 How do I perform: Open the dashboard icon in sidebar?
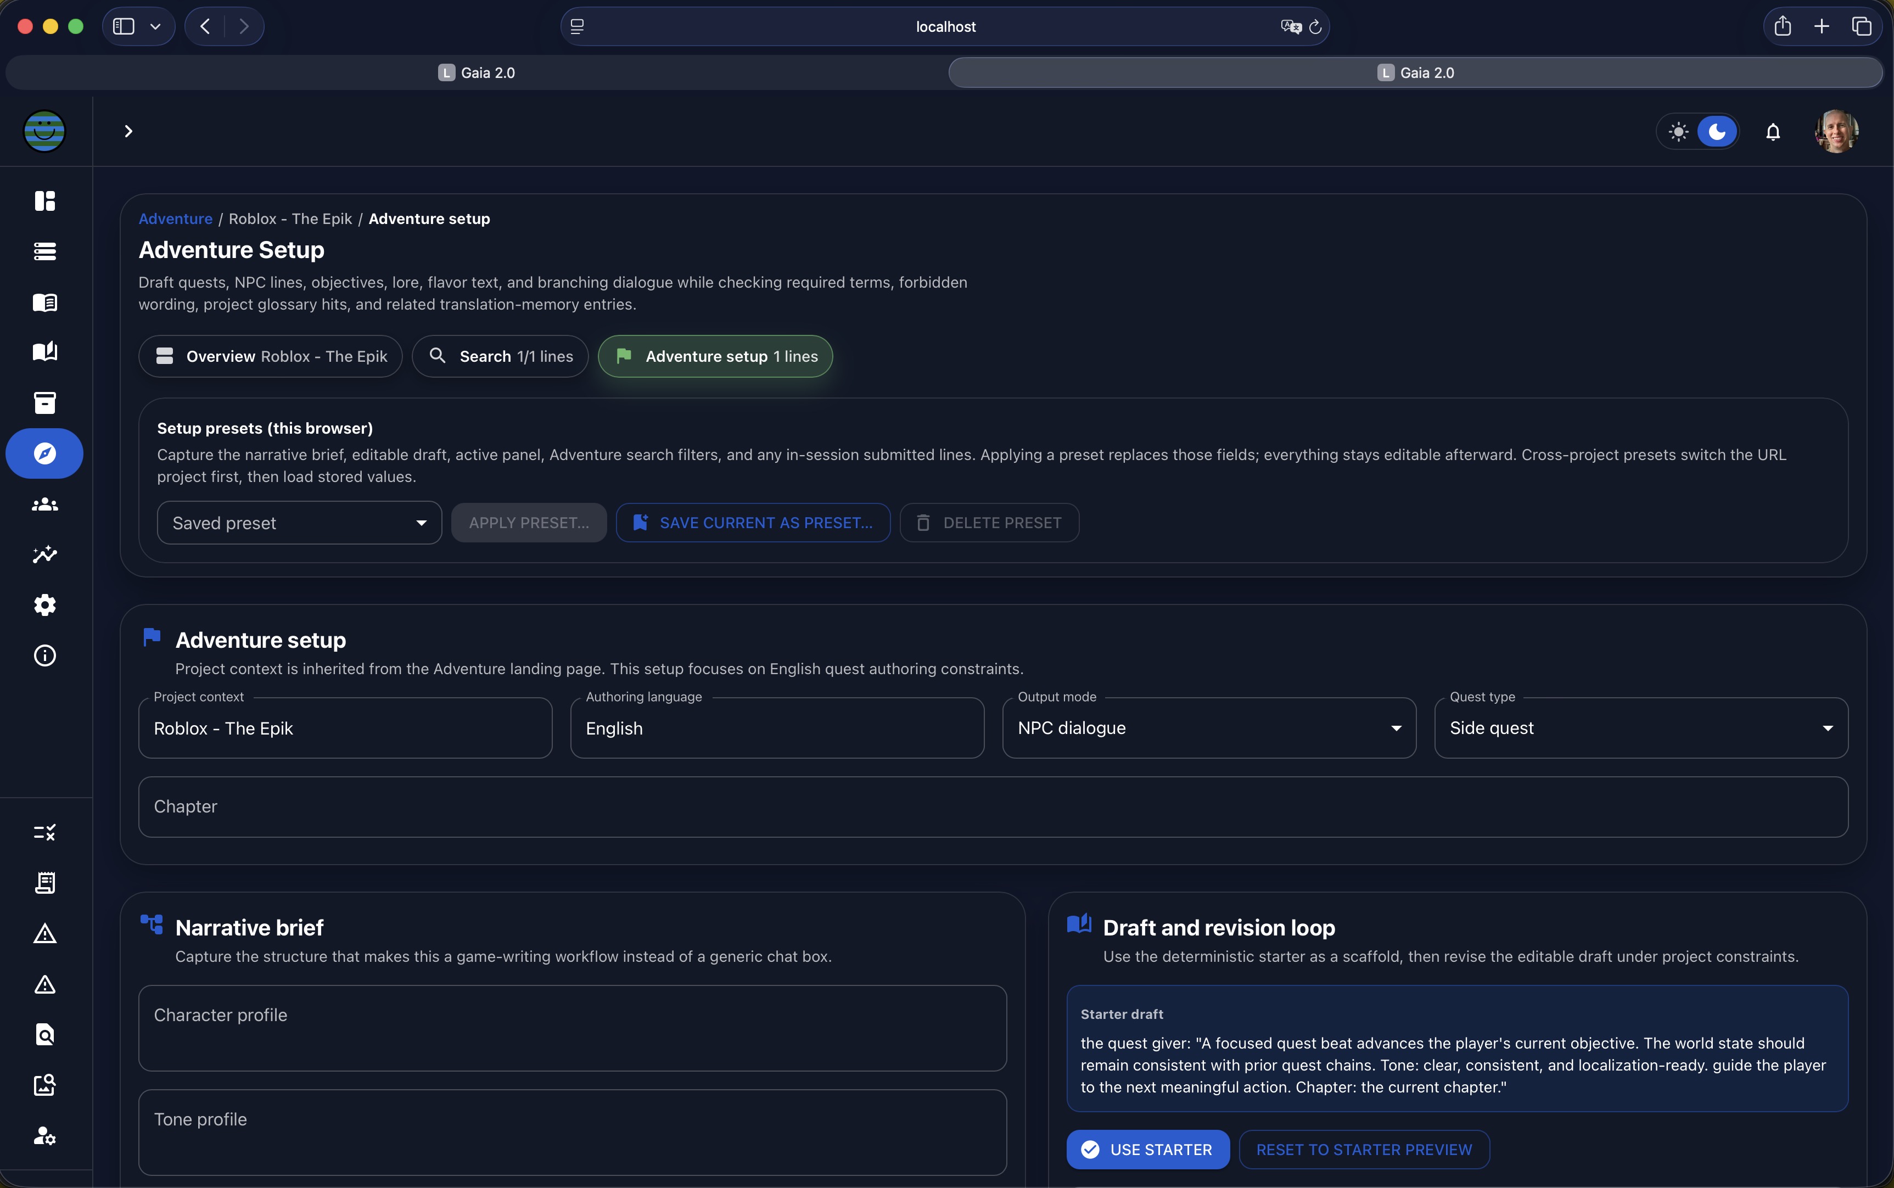(45, 201)
